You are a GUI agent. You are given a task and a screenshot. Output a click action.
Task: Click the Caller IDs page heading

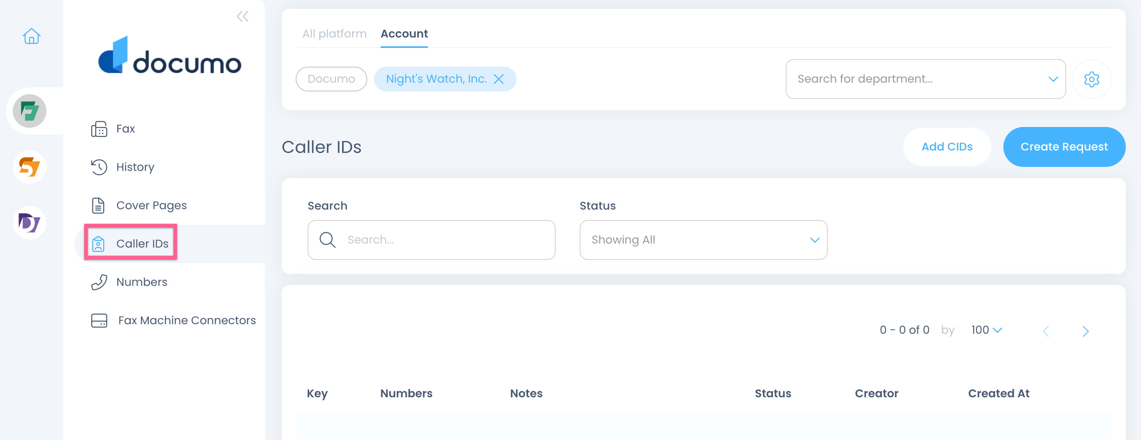tap(322, 147)
